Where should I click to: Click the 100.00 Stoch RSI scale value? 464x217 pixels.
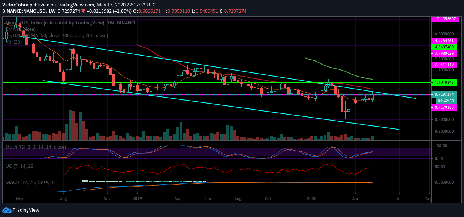[x=441, y=145]
